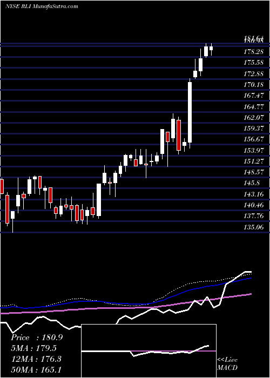Click the large red candlestick near 162

(x=179, y=135)
